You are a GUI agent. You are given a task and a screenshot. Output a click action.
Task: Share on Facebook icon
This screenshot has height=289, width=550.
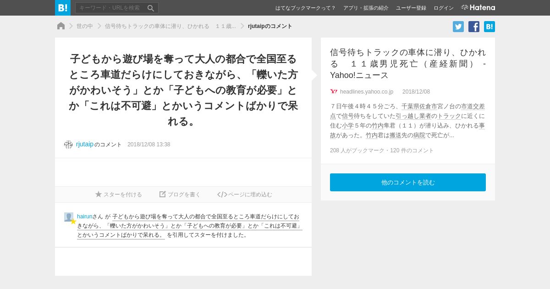(x=474, y=27)
